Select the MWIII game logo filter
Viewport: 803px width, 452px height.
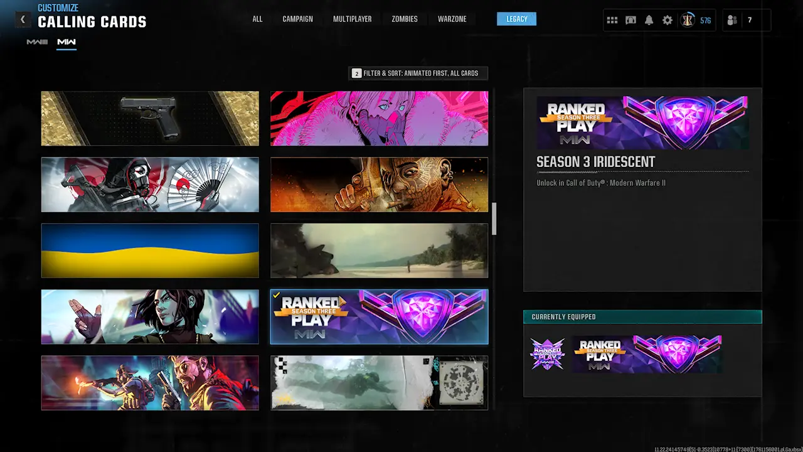[x=37, y=42]
